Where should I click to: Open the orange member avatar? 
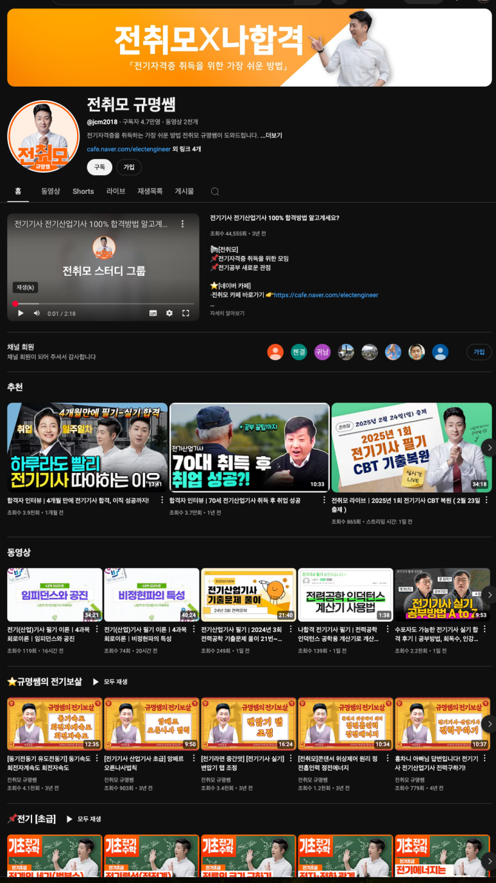click(275, 352)
